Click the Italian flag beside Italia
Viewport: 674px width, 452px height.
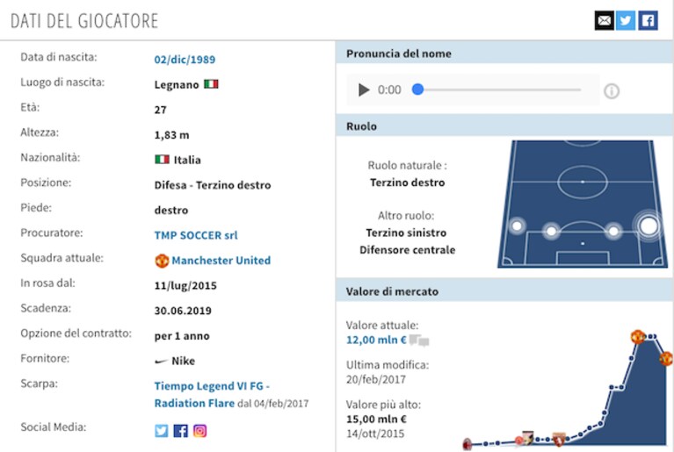(162, 159)
